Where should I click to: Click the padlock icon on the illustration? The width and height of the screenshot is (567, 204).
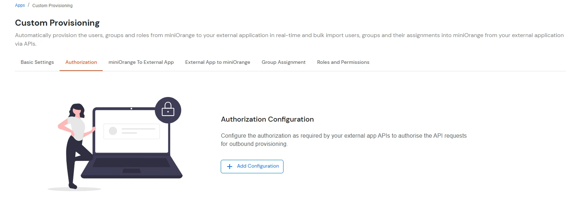pos(168,110)
